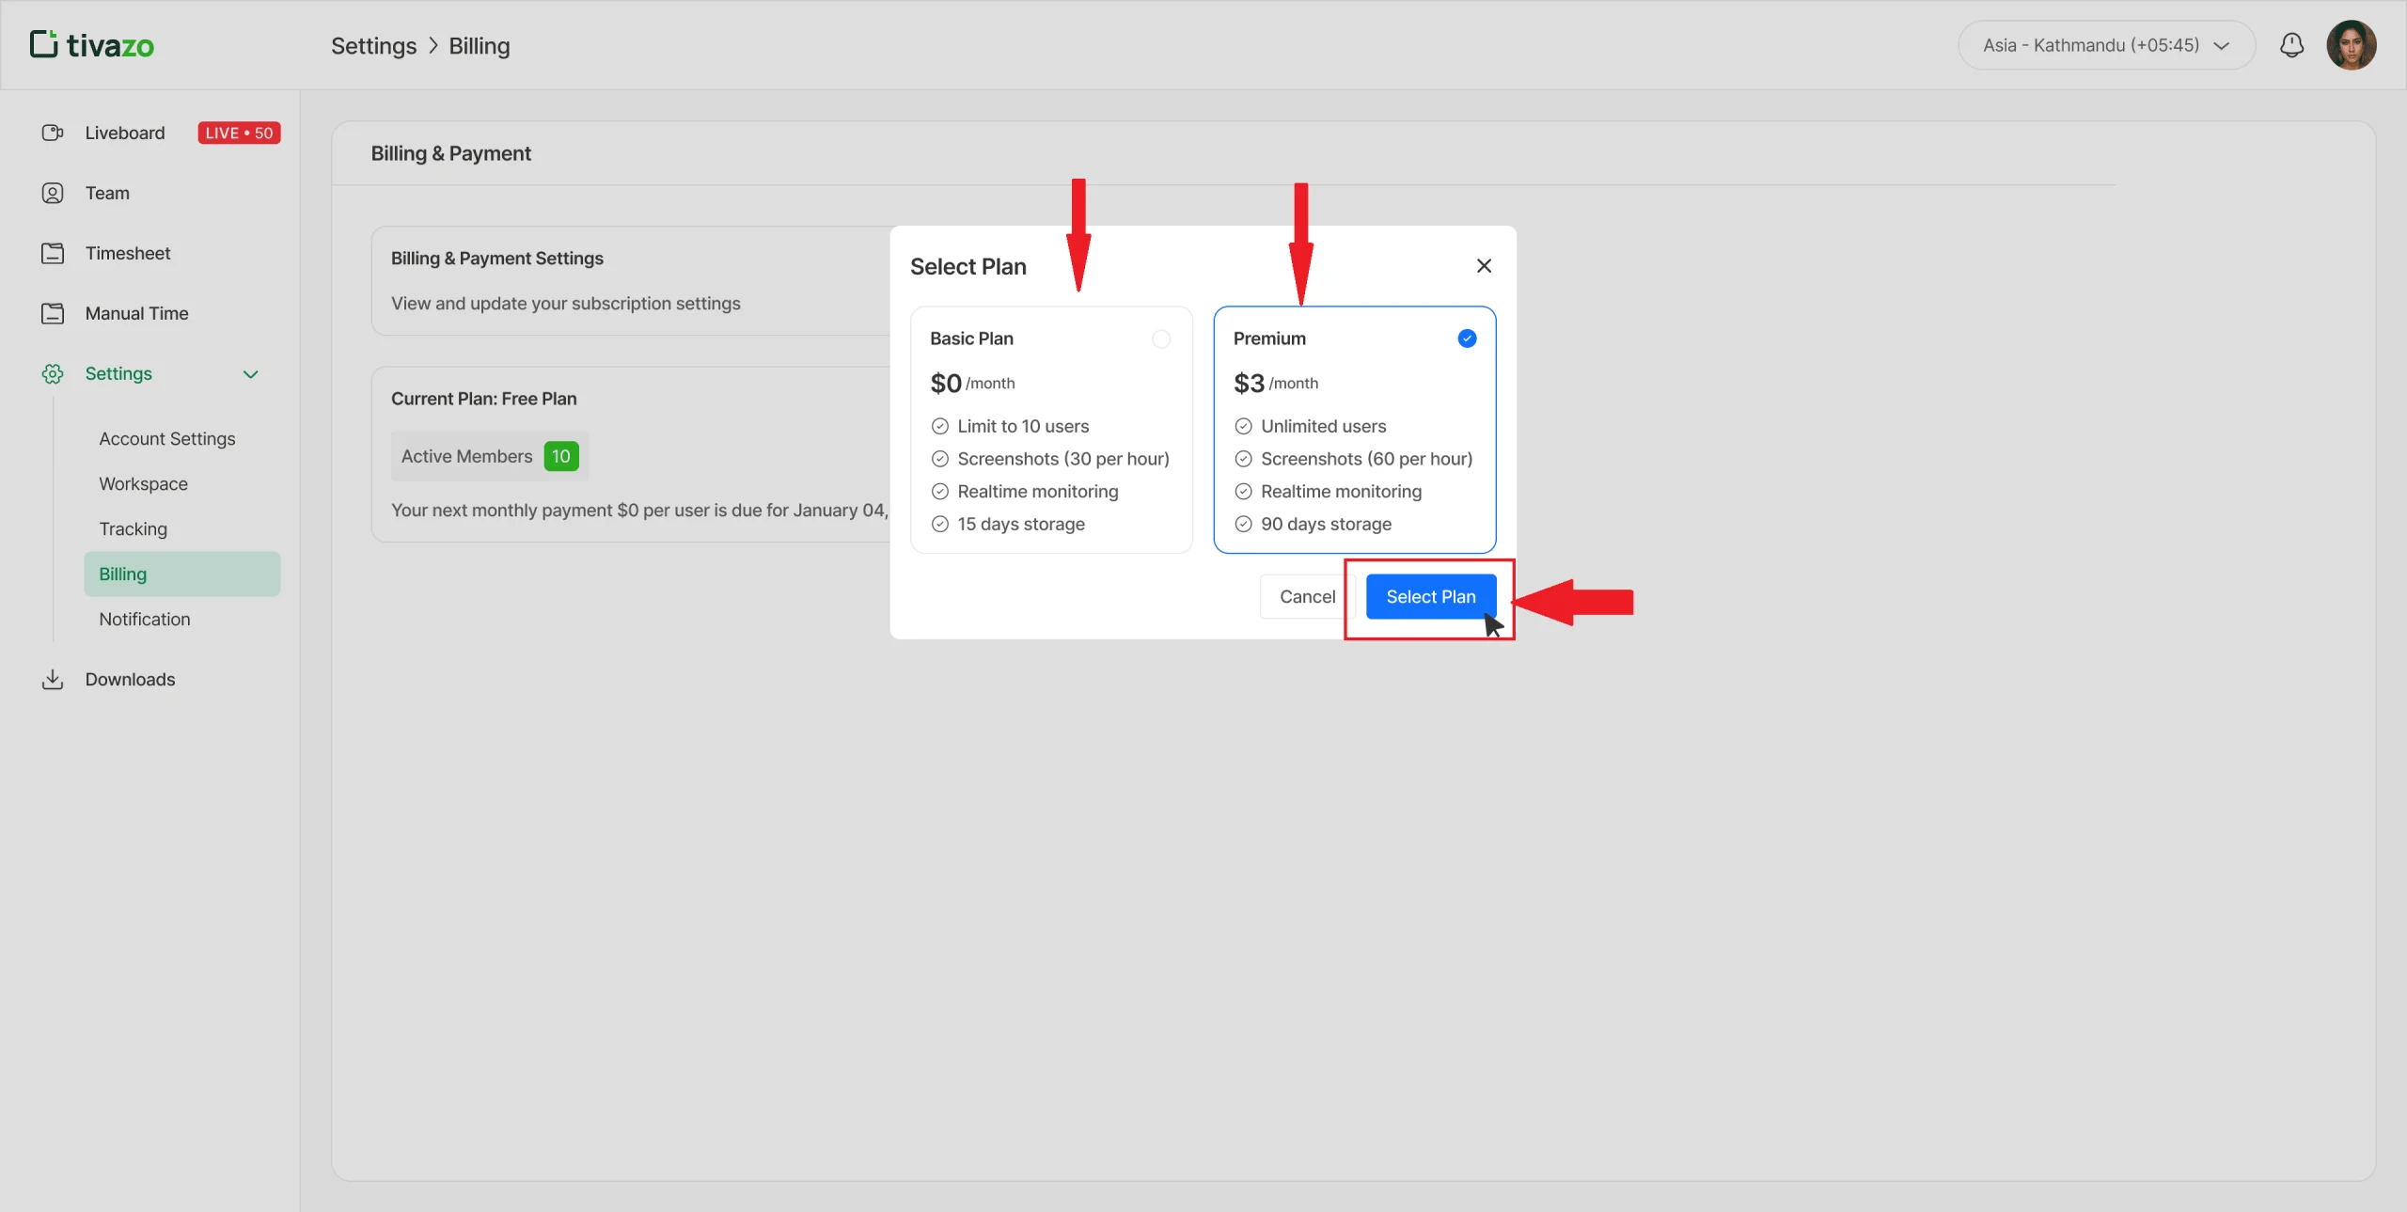
Task: Click the $3 /month price
Action: point(1276,383)
